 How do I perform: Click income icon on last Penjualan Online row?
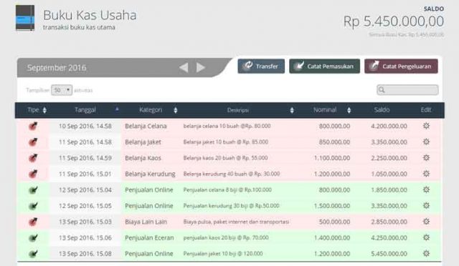click(x=33, y=254)
